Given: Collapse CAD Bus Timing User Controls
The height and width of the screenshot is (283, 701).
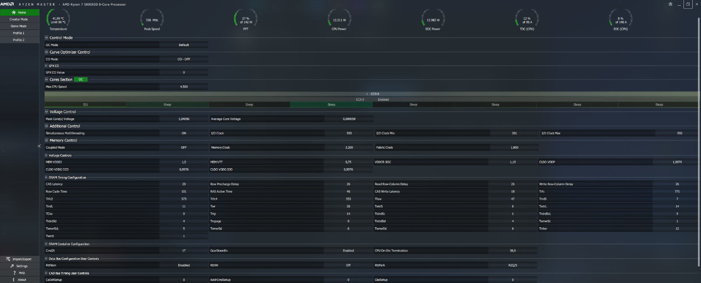Looking at the screenshot, I should [46, 273].
